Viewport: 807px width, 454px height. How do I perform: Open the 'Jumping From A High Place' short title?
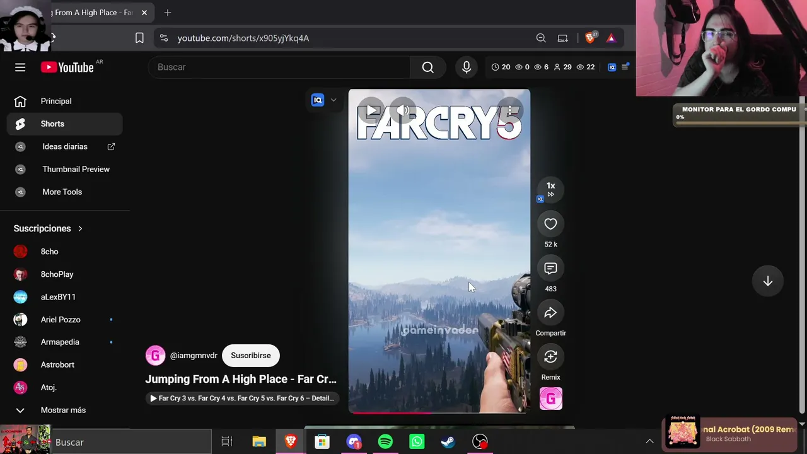(241, 379)
